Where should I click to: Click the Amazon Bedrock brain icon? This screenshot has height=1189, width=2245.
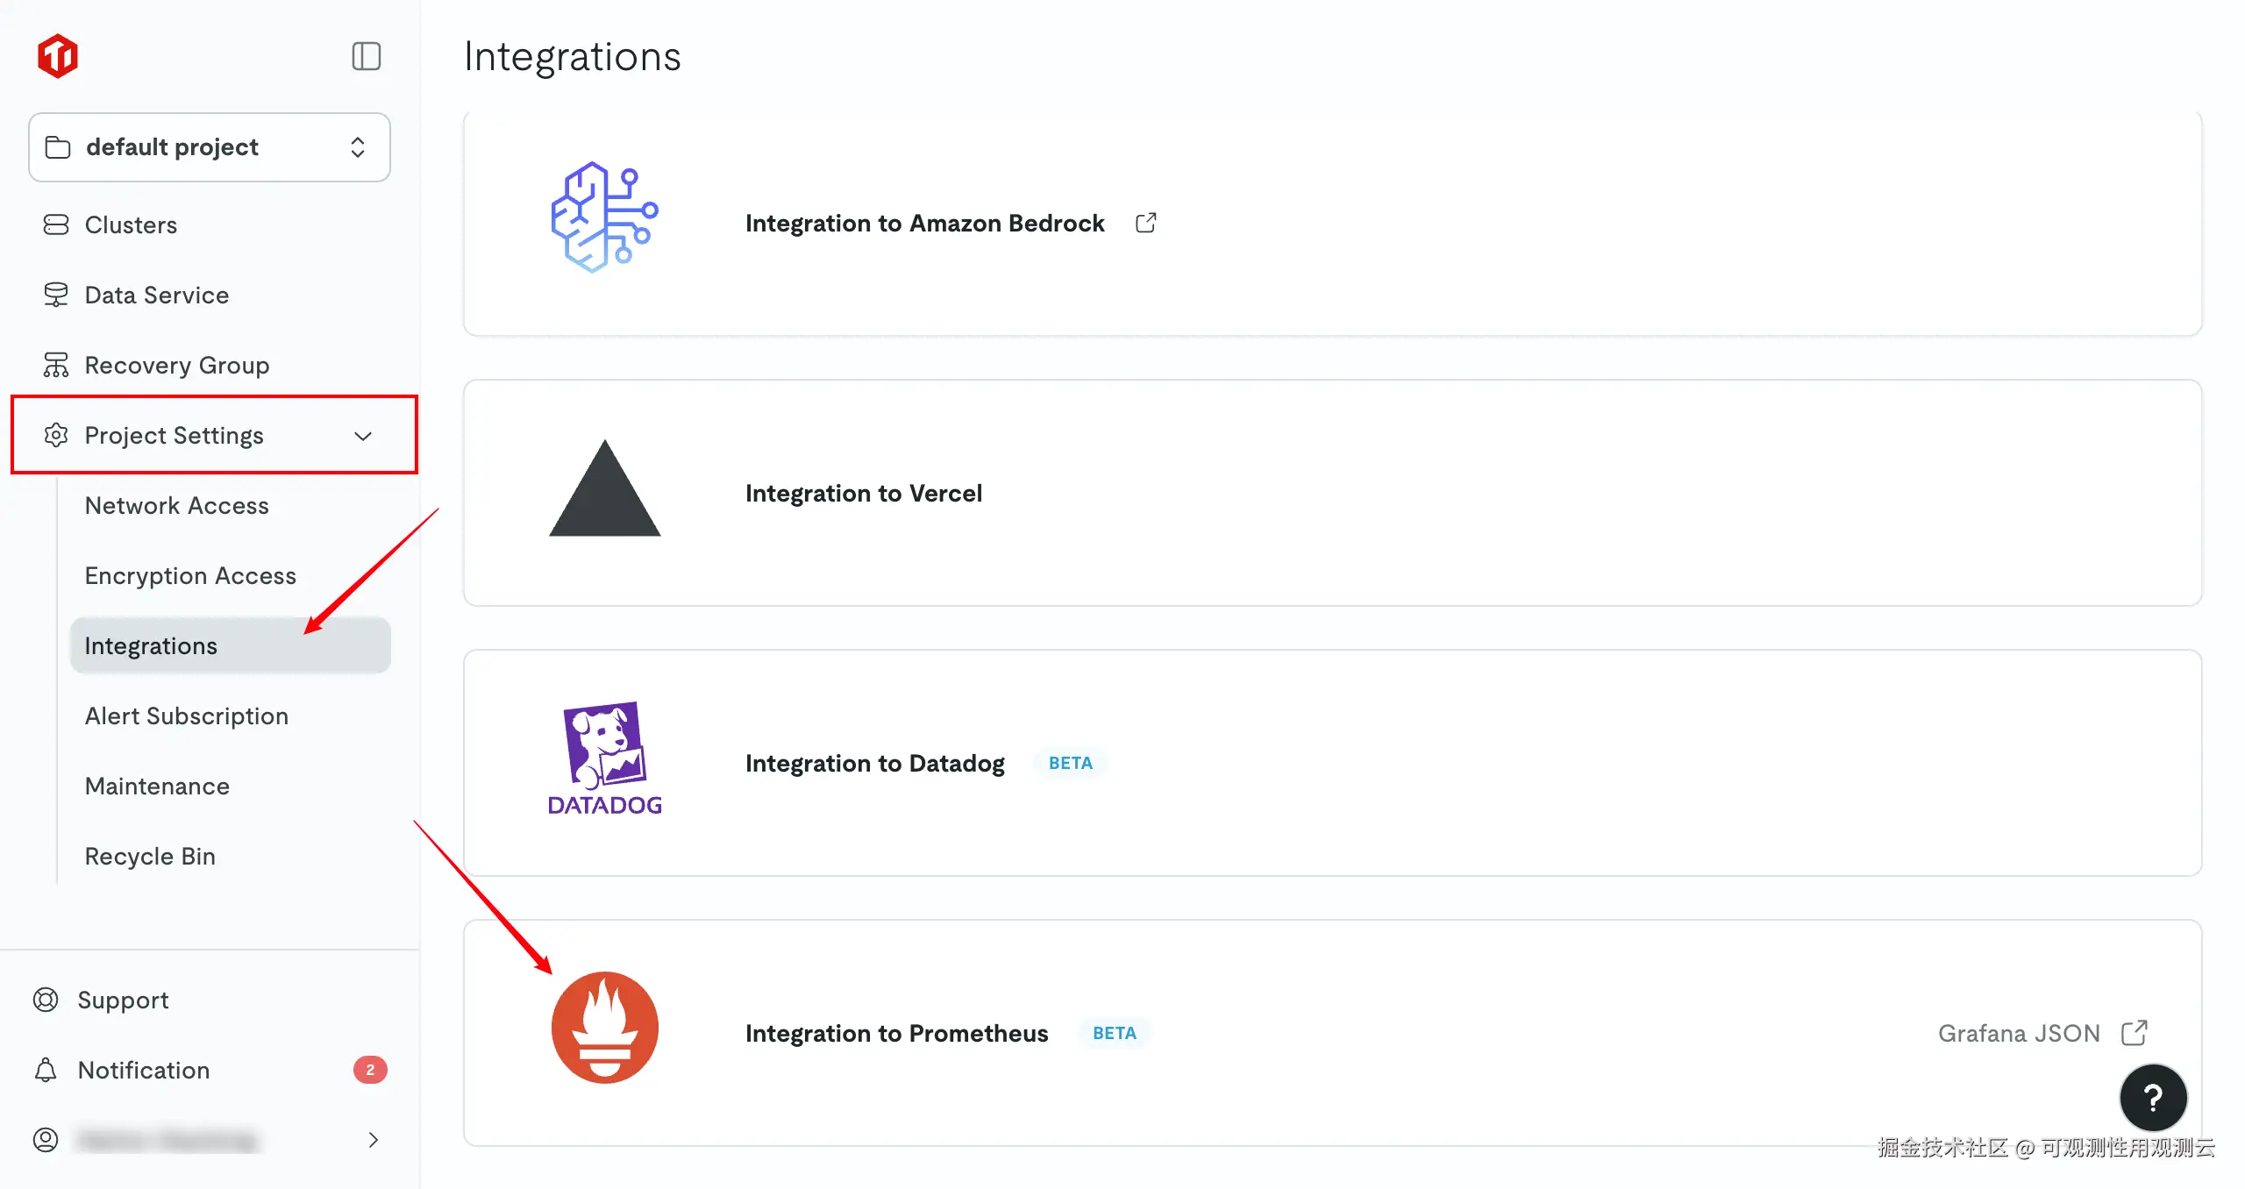[604, 217]
